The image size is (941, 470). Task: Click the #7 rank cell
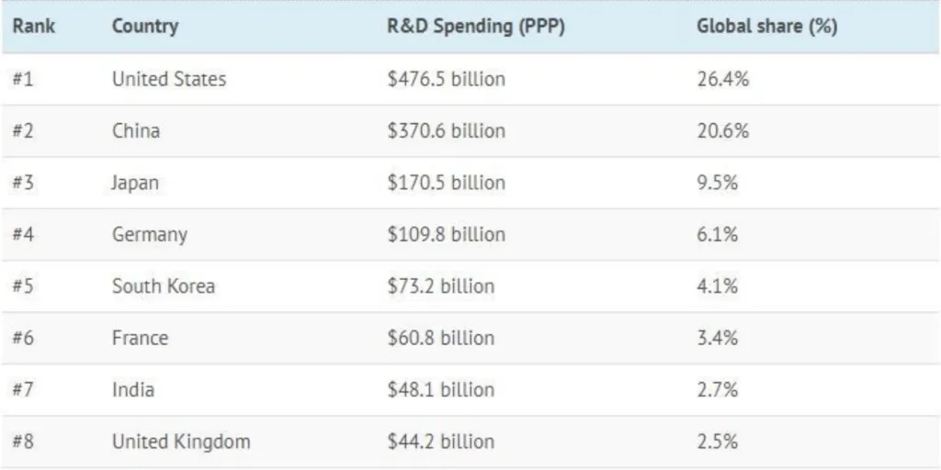tap(23, 389)
